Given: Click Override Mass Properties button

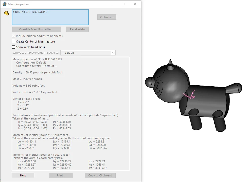Looking at the screenshot, I should [x=37, y=29].
